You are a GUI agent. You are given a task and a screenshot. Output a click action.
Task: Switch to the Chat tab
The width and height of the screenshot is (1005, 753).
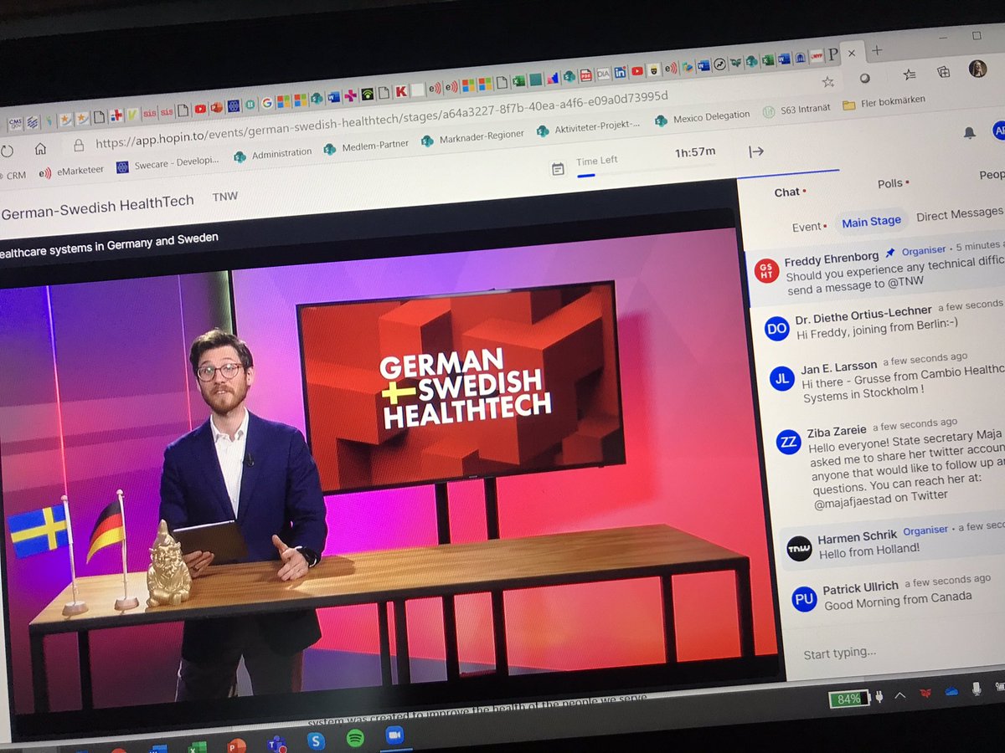pyautogui.click(x=790, y=192)
